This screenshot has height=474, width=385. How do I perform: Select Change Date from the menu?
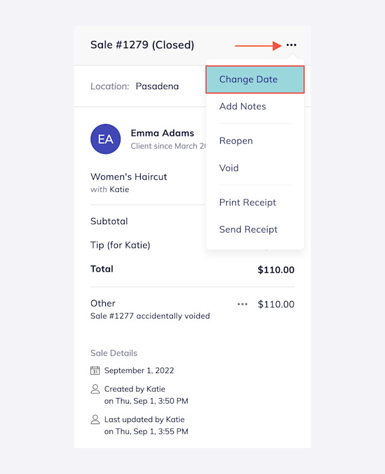tap(255, 80)
